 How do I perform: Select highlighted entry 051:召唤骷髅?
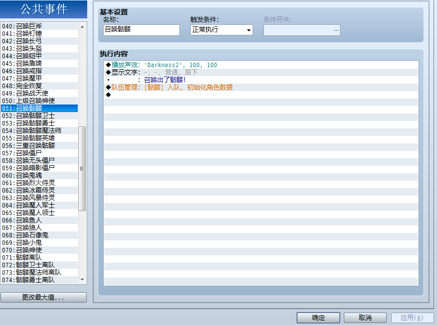pyautogui.click(x=39, y=108)
